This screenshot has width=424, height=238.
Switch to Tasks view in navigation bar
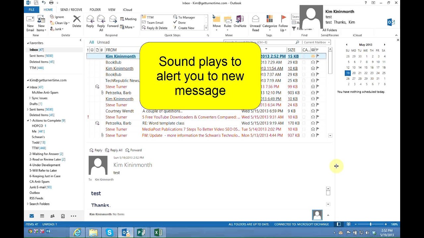click(63, 216)
